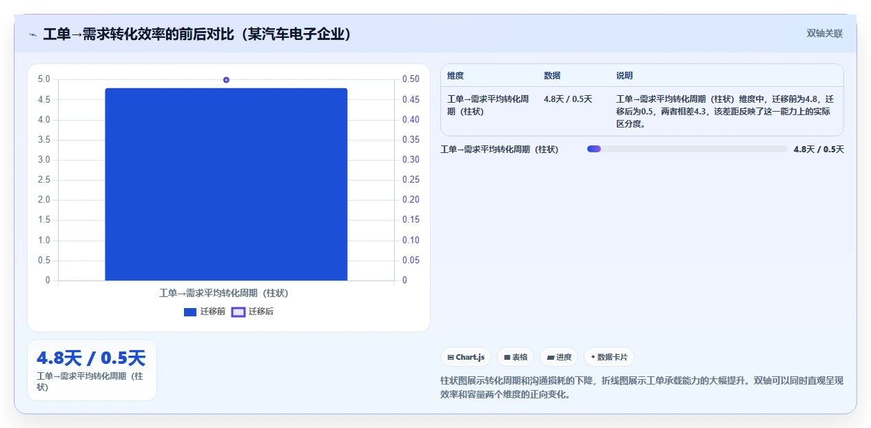Click the right axis tick 0.25
Image resolution: width=871 pixels, height=428 pixels.
[x=411, y=180]
